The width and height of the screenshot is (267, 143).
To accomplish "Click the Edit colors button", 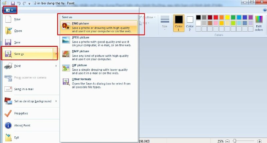I will pos(259,23).
